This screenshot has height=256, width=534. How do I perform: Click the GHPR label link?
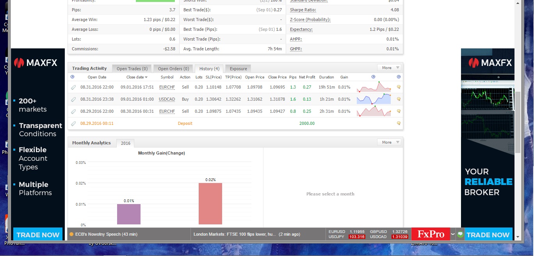(296, 49)
